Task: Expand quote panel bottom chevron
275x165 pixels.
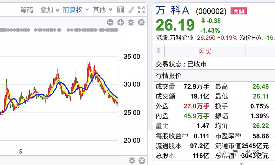Action: click(242, 163)
